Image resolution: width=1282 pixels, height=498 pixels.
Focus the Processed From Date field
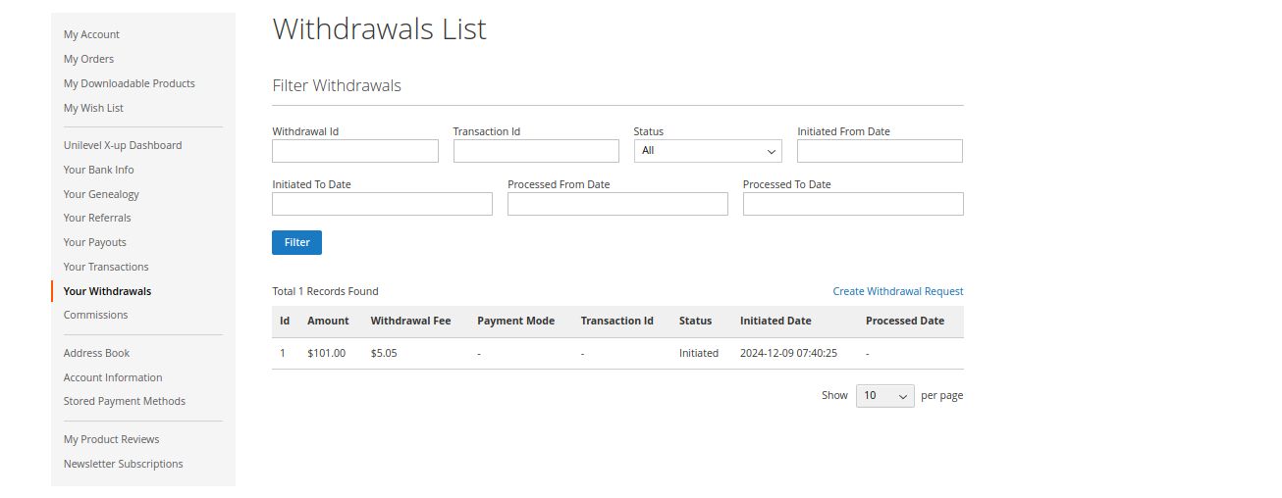(617, 204)
